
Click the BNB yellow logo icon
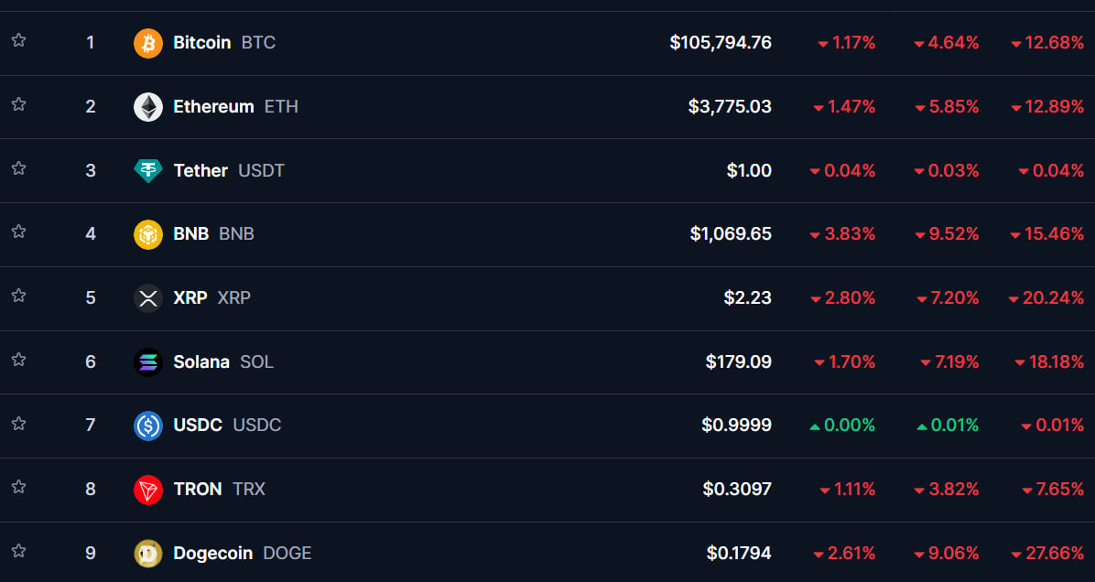tap(148, 234)
